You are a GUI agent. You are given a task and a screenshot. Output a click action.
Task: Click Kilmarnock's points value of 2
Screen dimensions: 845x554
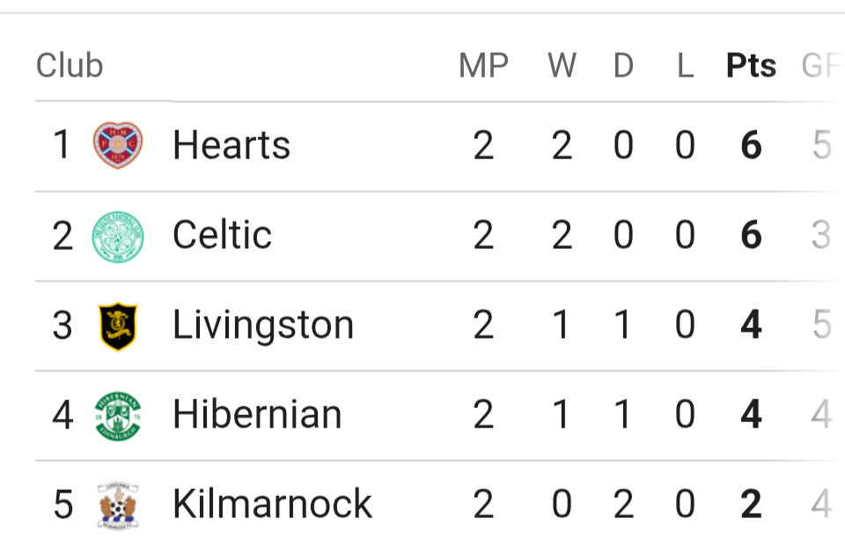pos(751,505)
